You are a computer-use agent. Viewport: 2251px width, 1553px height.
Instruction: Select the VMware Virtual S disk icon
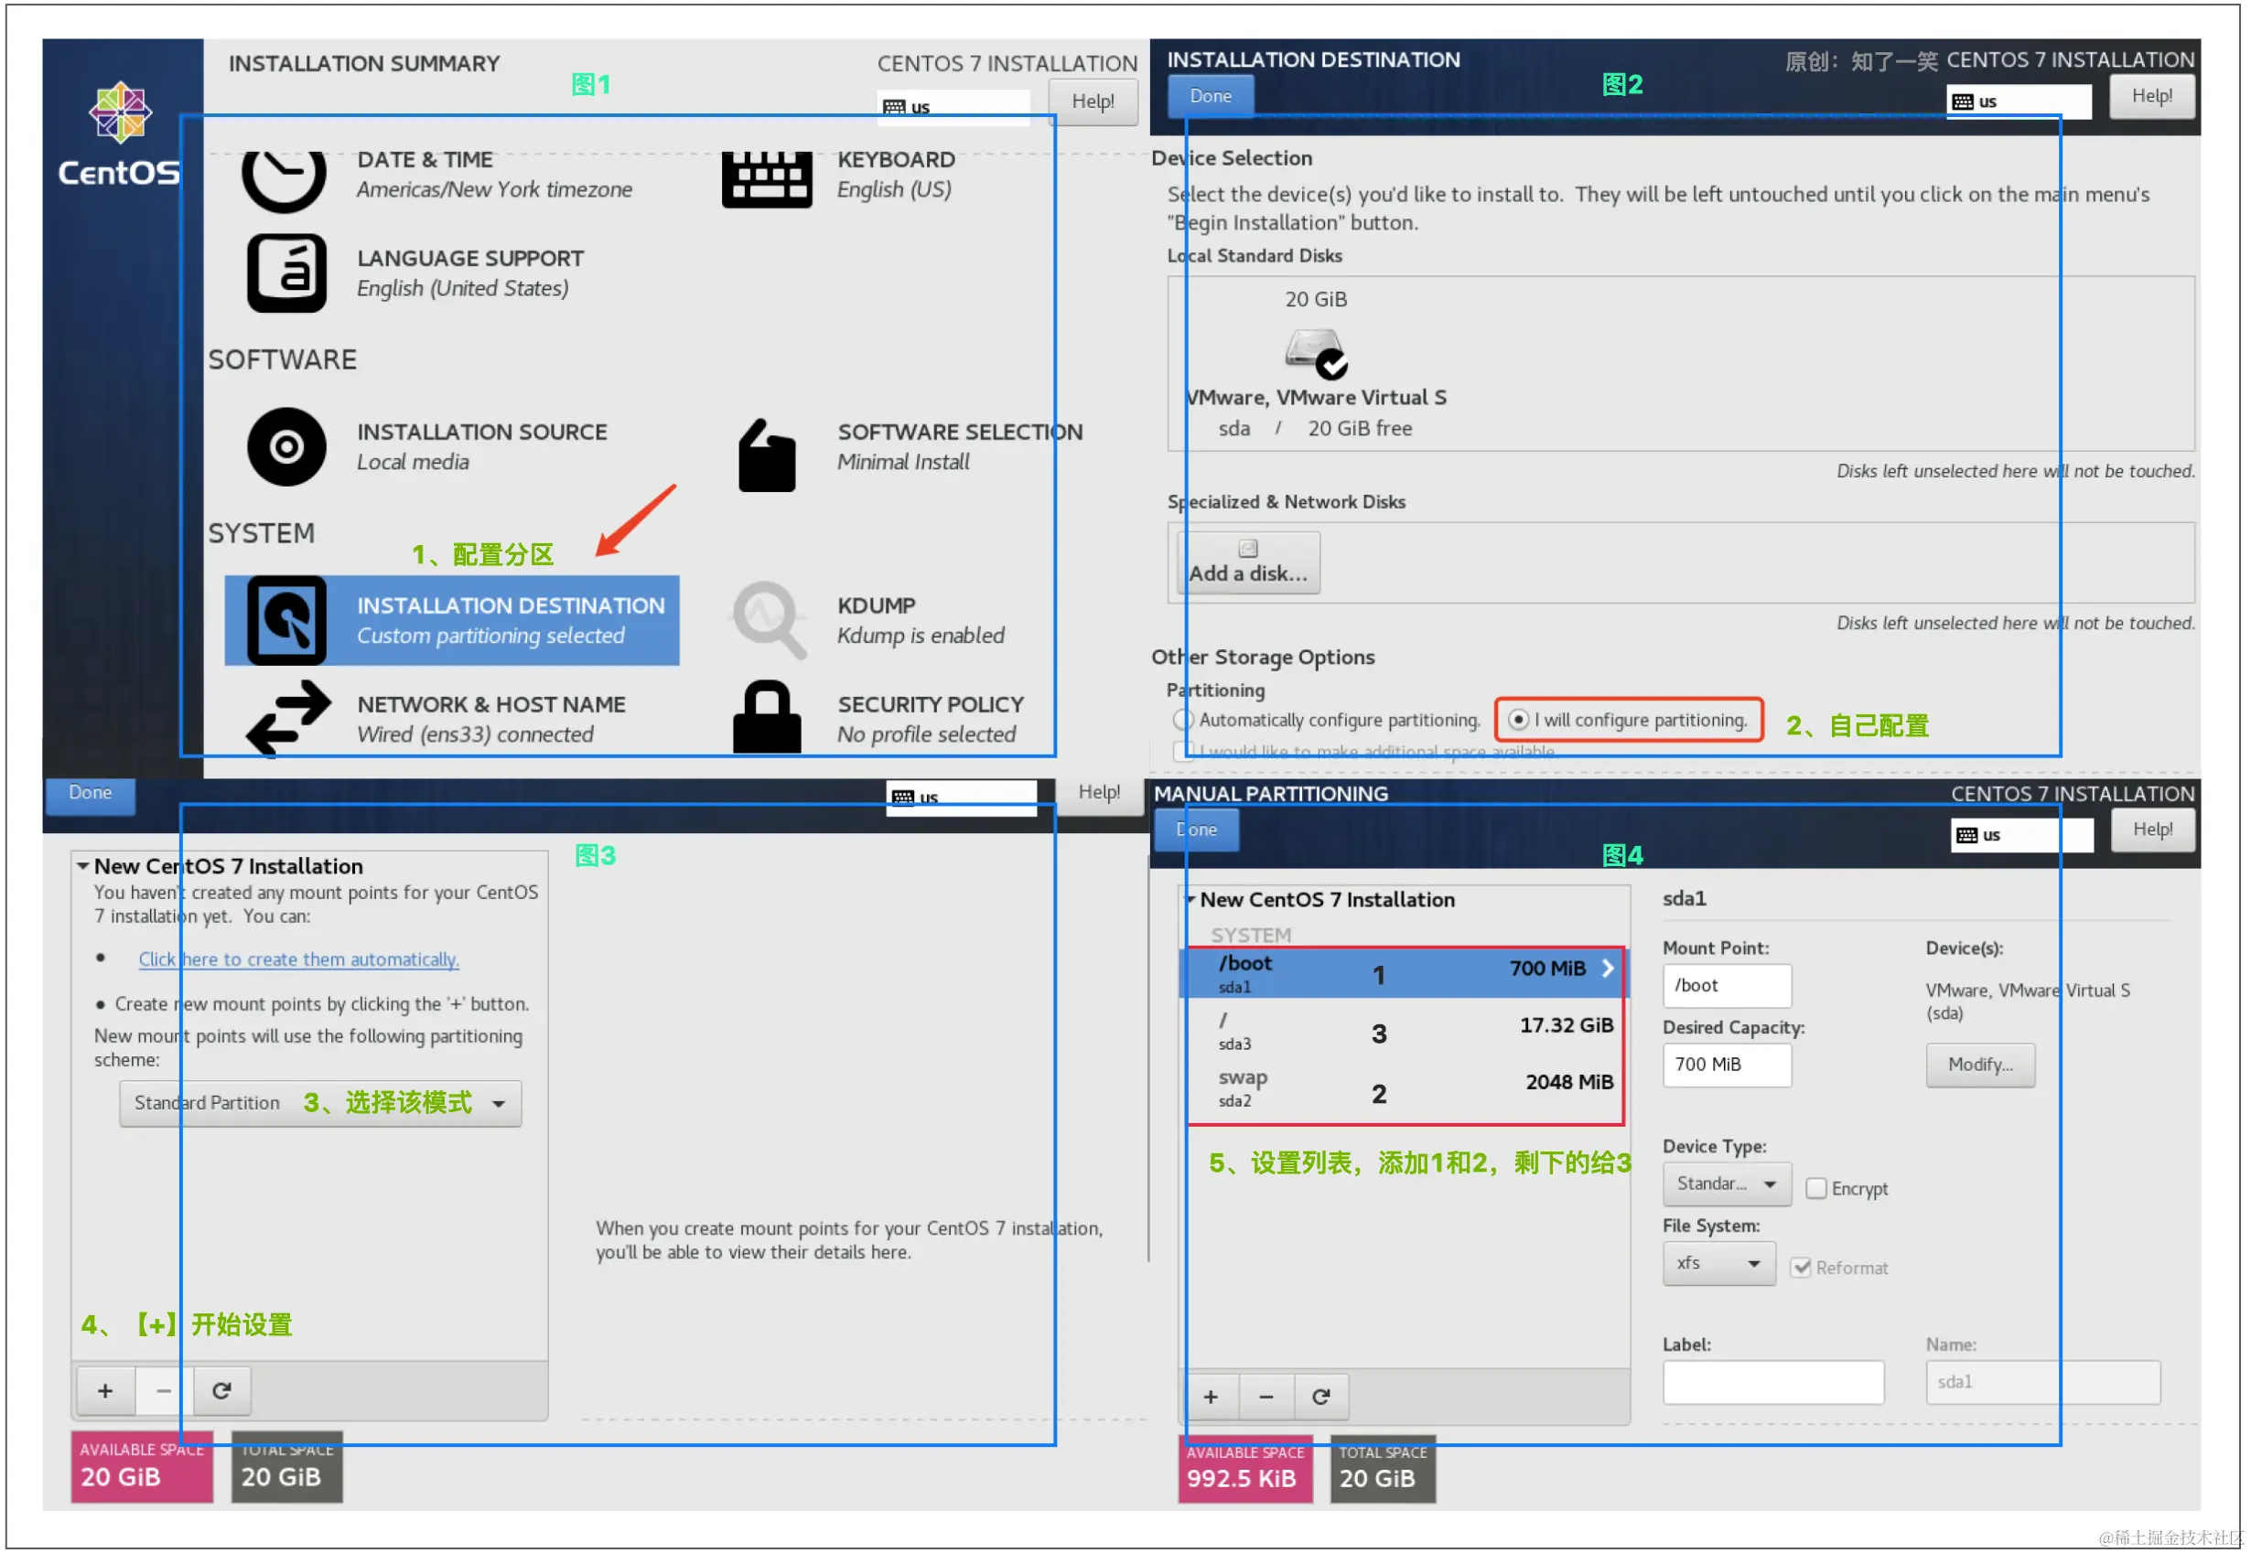[1317, 354]
